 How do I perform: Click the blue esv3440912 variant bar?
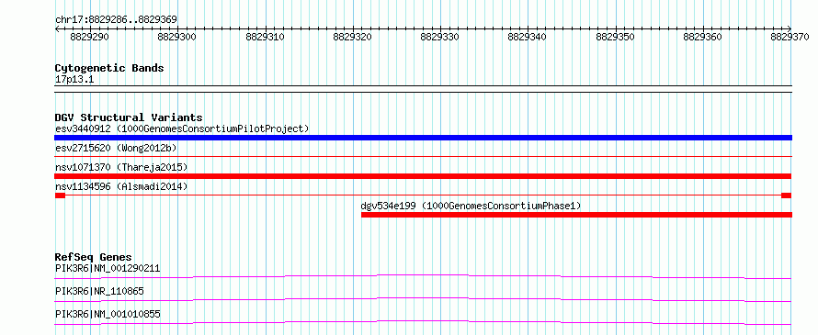[x=423, y=138]
